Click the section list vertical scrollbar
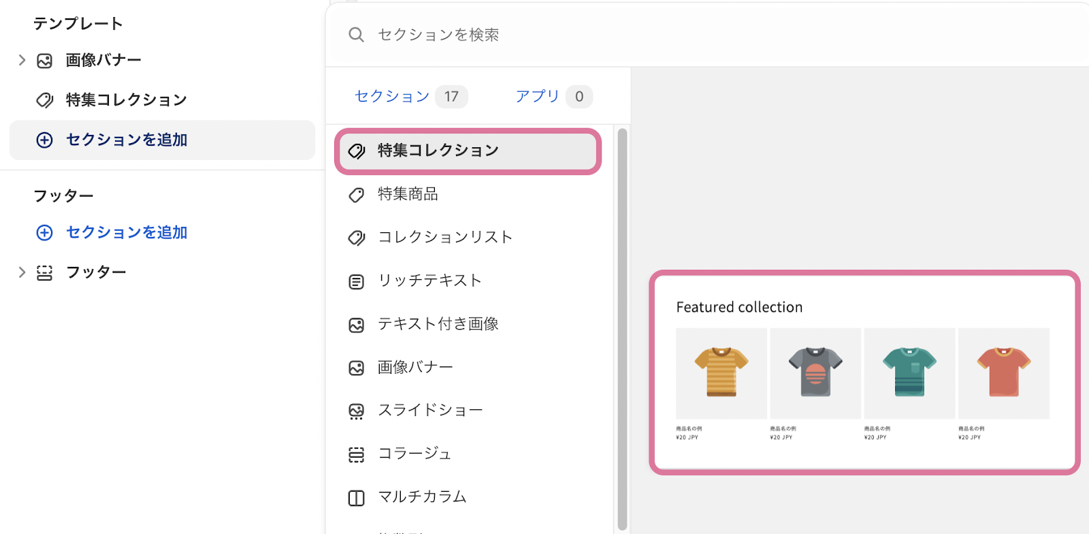The height and width of the screenshot is (534, 1089). 622,329
